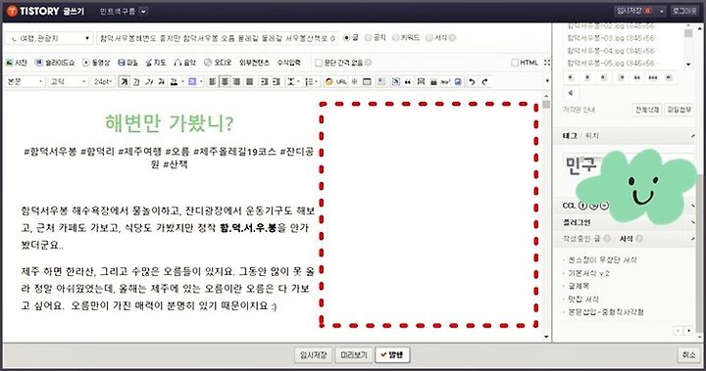Click the 파일첨부 attach file button
Image resolution: width=706 pixels, height=371 pixels.
pyautogui.click(x=680, y=110)
